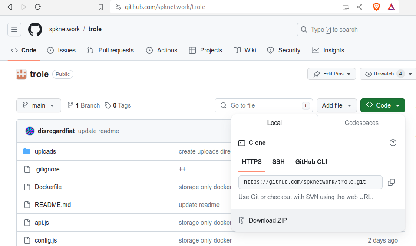Viewport: 416px width, 246px height.
Task: Open the Insights tab
Action: [328, 50]
